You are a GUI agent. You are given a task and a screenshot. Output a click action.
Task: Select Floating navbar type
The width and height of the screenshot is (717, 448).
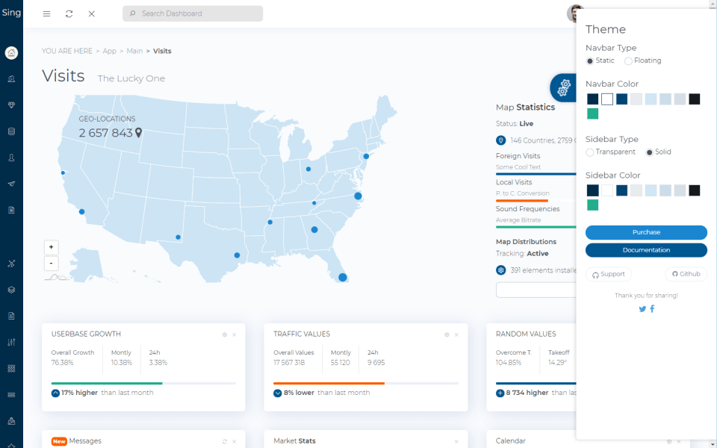628,60
